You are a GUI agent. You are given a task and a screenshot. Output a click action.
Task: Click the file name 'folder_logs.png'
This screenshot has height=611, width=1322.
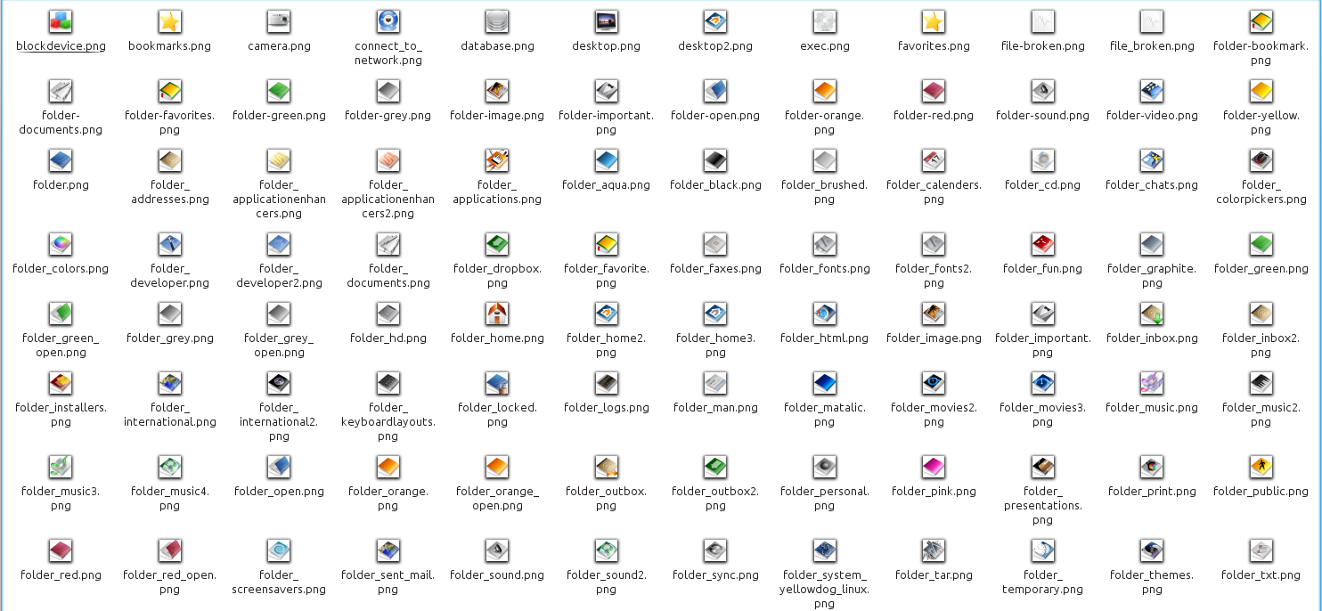pyautogui.click(x=607, y=408)
